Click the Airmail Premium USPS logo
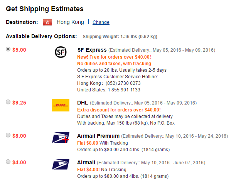The image size is (241, 189). click(61, 138)
